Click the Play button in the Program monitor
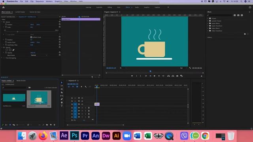253x142 pixels. click(x=155, y=76)
